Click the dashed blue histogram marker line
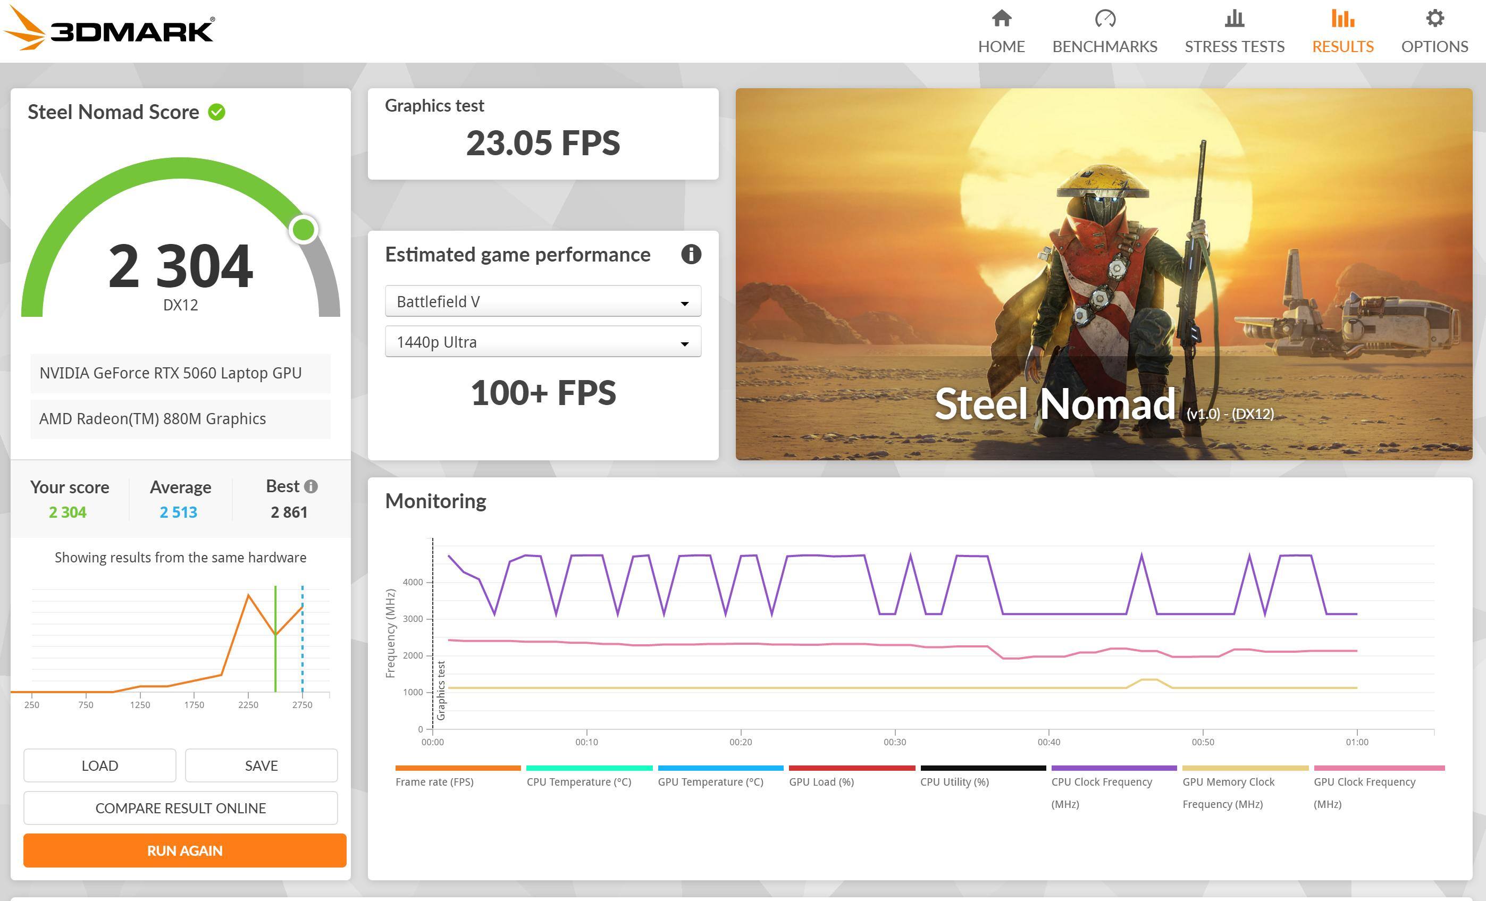The height and width of the screenshot is (901, 1486). click(x=302, y=638)
